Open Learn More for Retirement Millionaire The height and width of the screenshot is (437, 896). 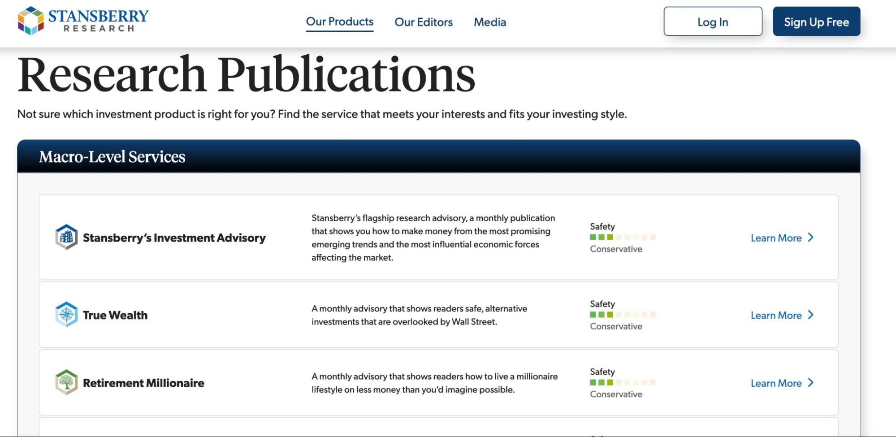[782, 383]
